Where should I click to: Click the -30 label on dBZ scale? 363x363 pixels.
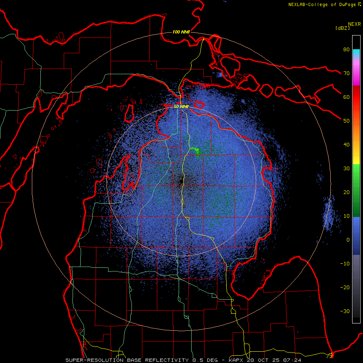pyautogui.click(x=345, y=311)
